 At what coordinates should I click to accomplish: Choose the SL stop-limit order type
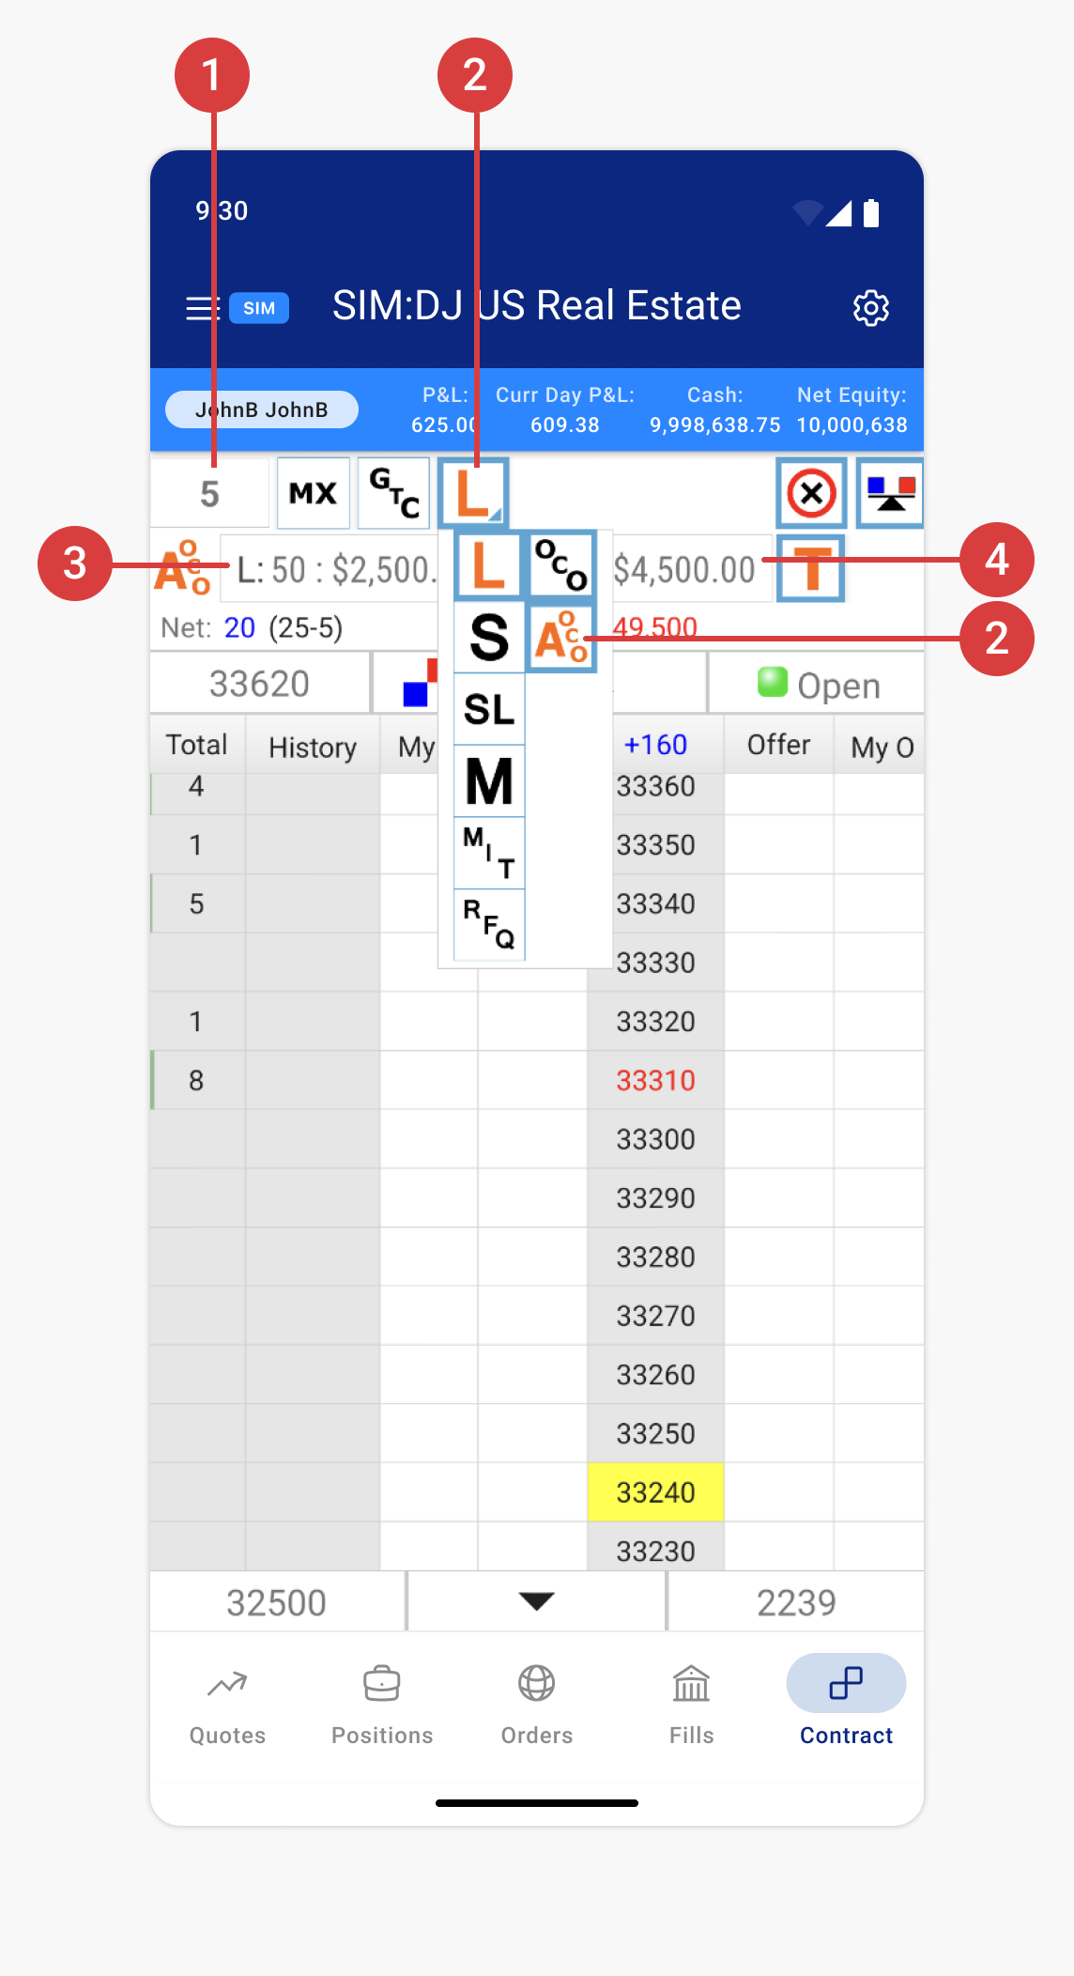[x=489, y=710]
